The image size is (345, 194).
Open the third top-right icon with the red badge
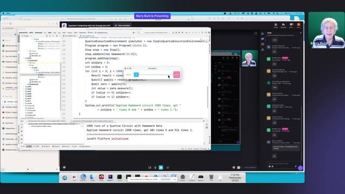(x=291, y=25)
